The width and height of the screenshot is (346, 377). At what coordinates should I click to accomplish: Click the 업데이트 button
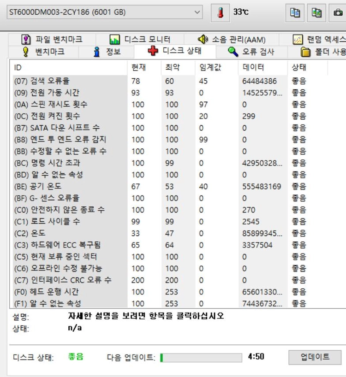tap(315, 357)
